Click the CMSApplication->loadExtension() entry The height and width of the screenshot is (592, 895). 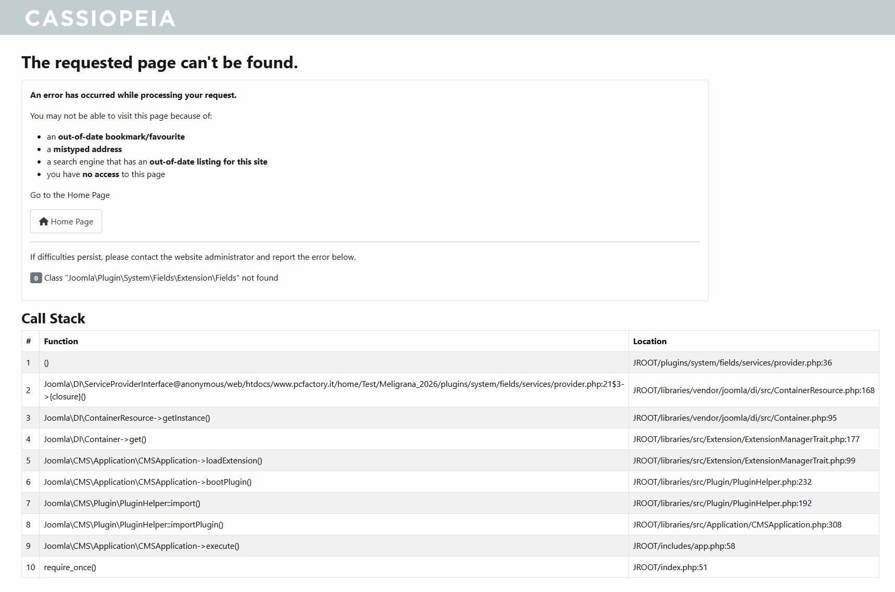tap(153, 461)
